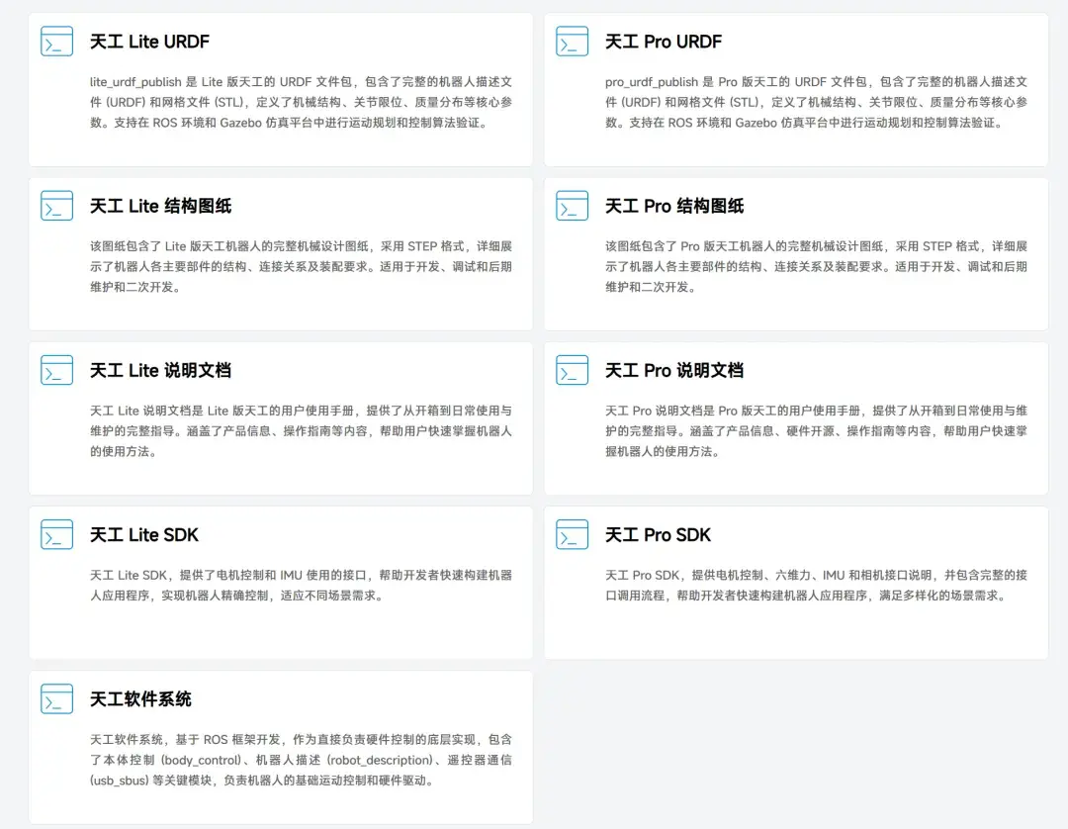The height and width of the screenshot is (829, 1068).
Task: Open the 天工 Pro SDK title
Action: [658, 535]
